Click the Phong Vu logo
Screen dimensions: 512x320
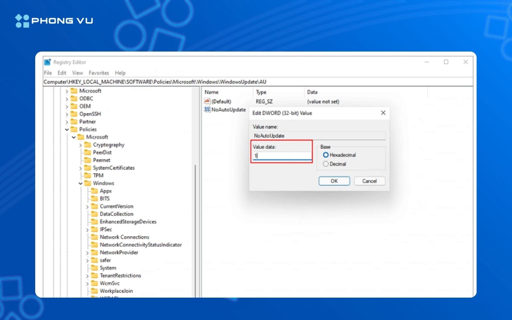53,20
